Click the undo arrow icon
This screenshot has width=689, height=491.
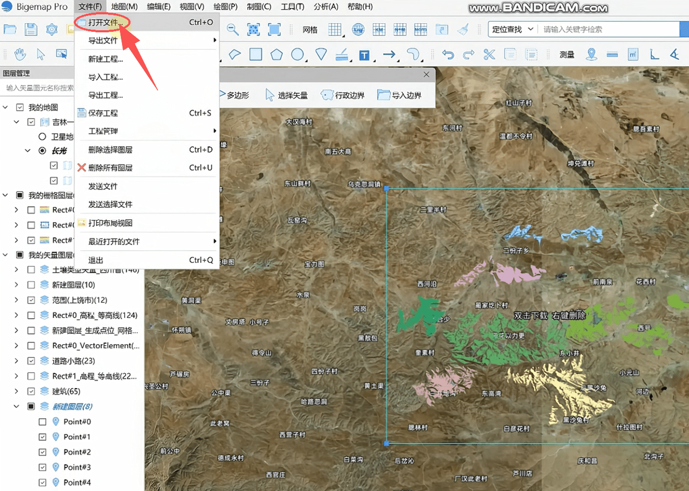pyautogui.click(x=448, y=54)
